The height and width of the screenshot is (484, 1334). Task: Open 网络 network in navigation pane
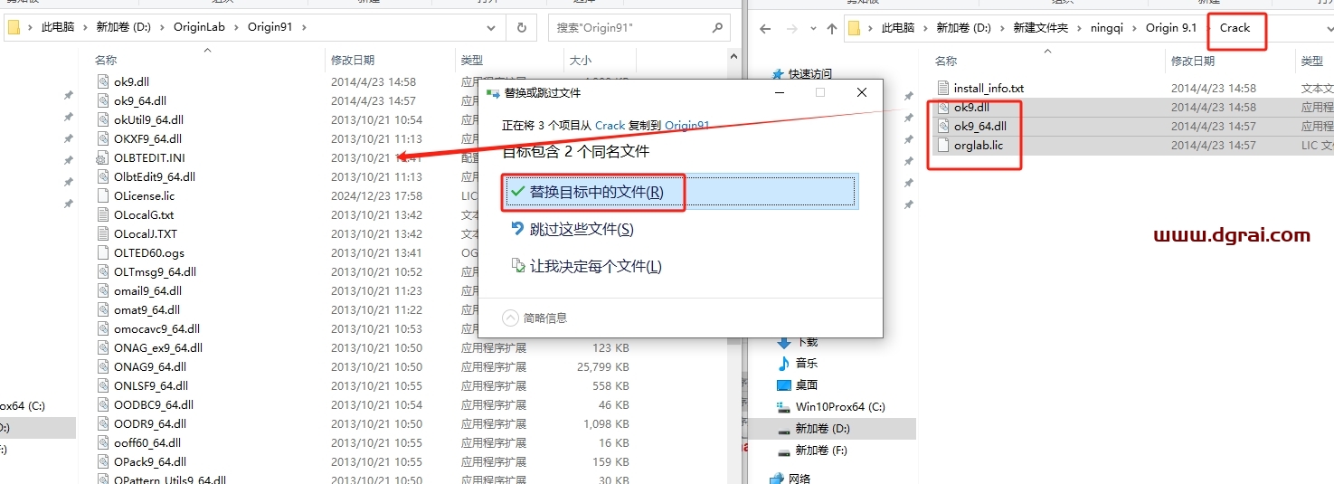pyautogui.click(x=799, y=478)
